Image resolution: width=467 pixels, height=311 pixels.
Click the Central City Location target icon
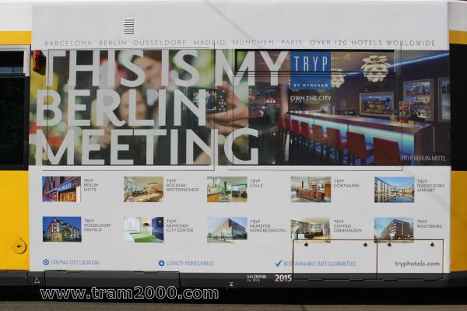coord(46,262)
